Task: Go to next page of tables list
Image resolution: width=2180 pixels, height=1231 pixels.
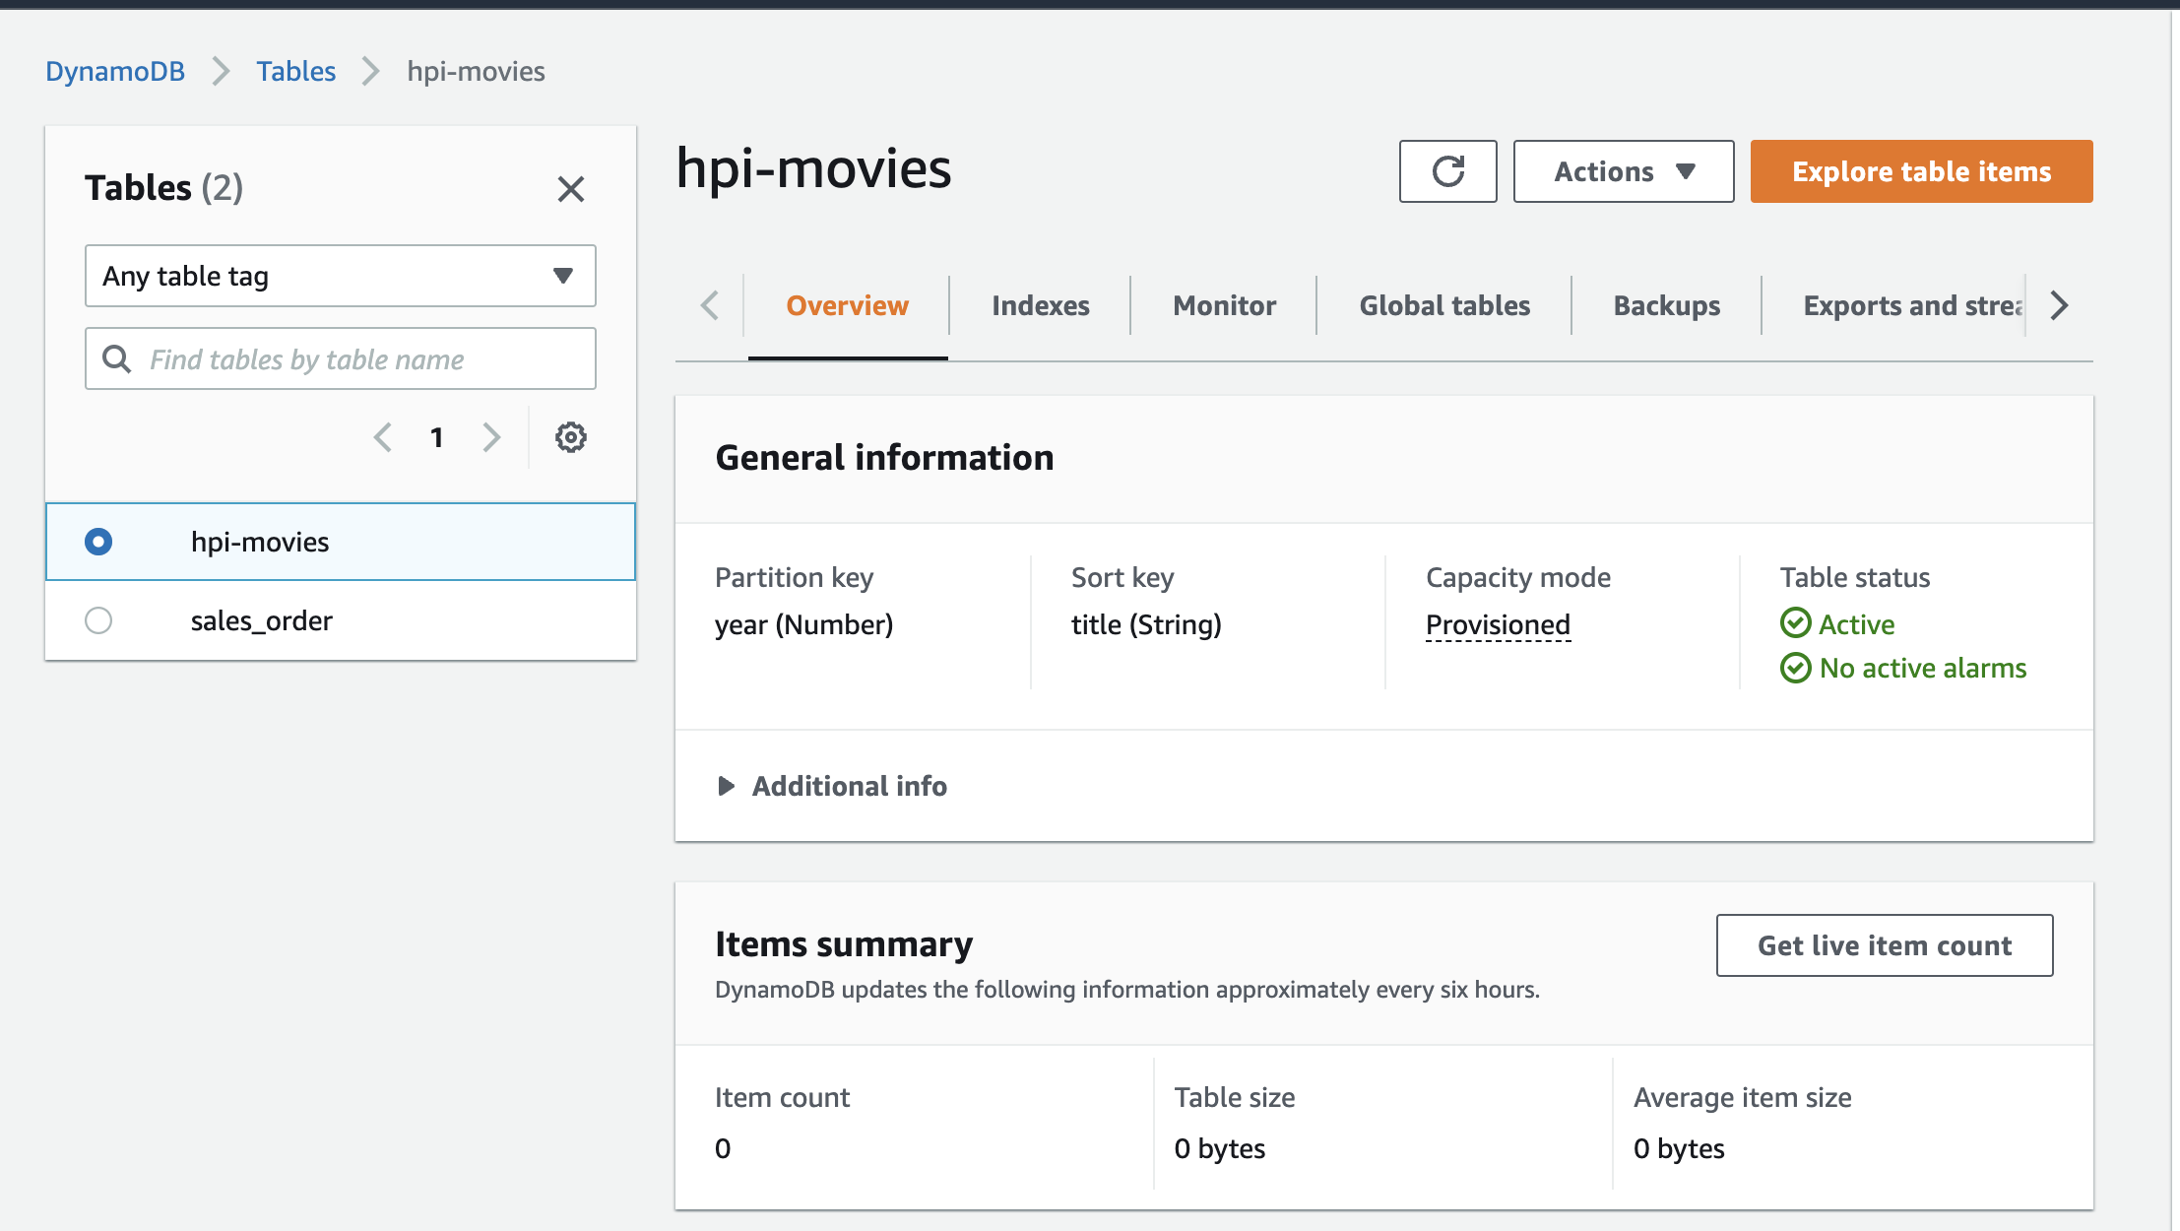Action: point(491,437)
